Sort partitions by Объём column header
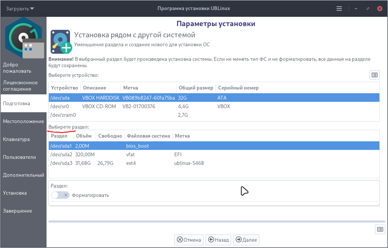 pos(83,136)
